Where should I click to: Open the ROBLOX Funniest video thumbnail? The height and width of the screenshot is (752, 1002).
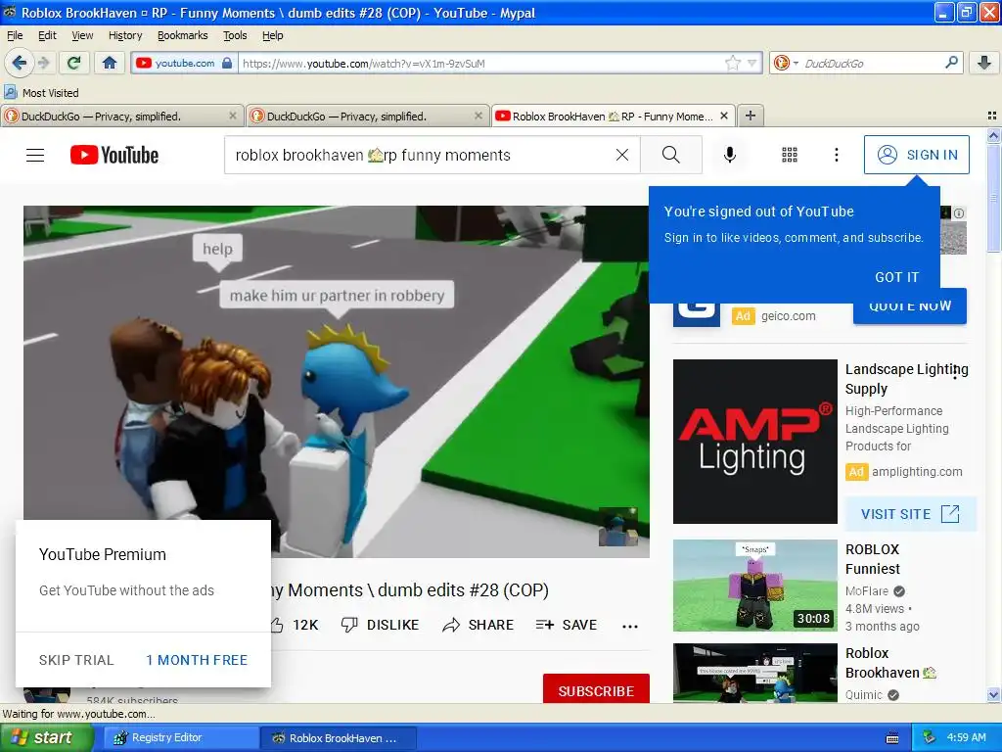point(754,586)
